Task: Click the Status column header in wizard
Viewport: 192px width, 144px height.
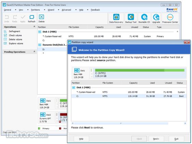Action: (x=180, y=83)
